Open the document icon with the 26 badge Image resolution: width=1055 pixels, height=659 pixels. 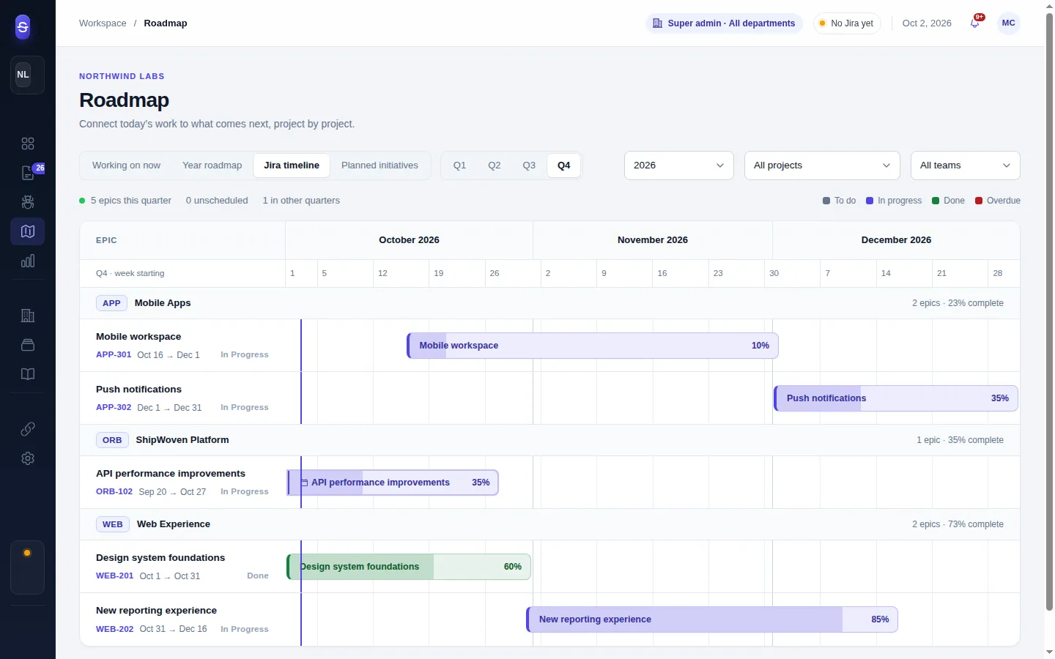pos(28,173)
